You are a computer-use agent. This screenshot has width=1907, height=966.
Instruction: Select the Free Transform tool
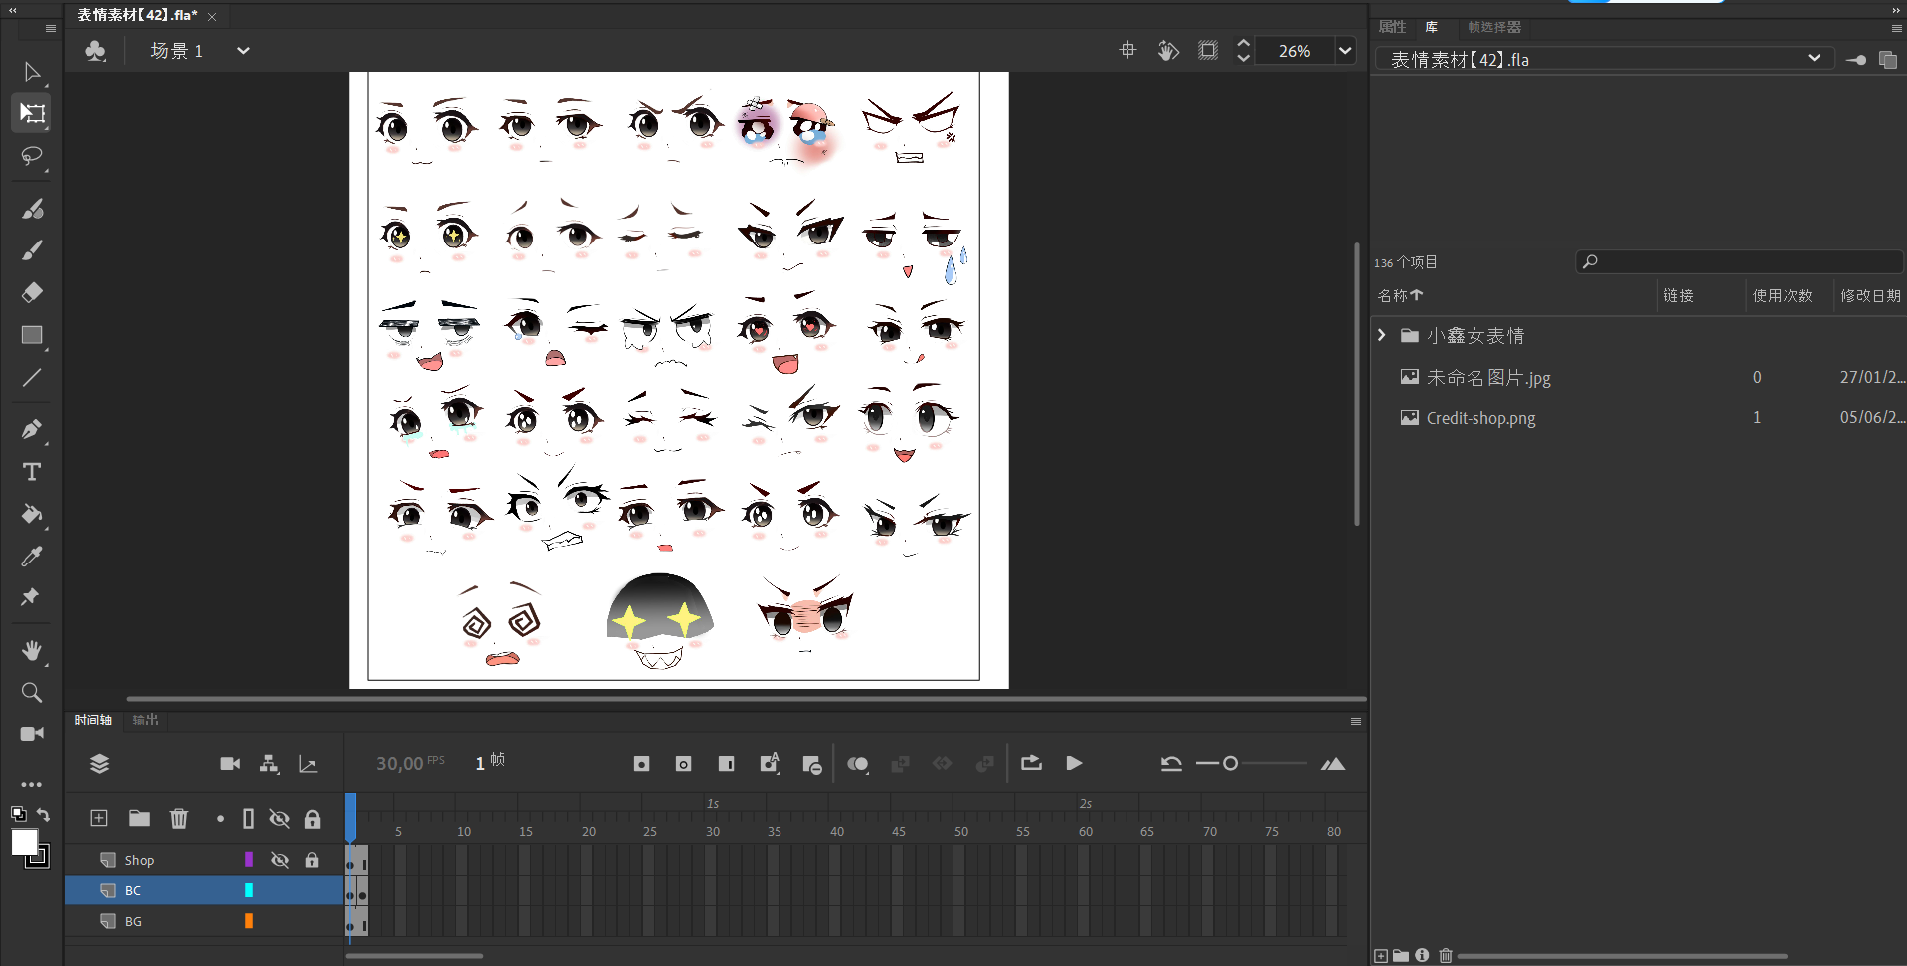point(32,113)
